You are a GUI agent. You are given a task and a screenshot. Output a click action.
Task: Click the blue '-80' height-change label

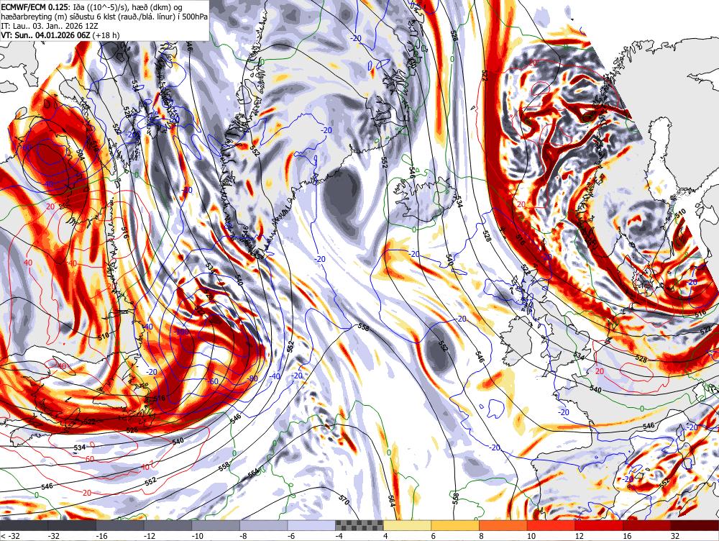pyautogui.click(x=252, y=378)
